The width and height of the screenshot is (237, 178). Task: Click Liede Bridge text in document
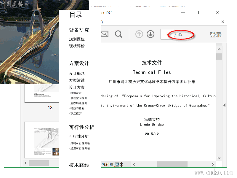point(152,124)
